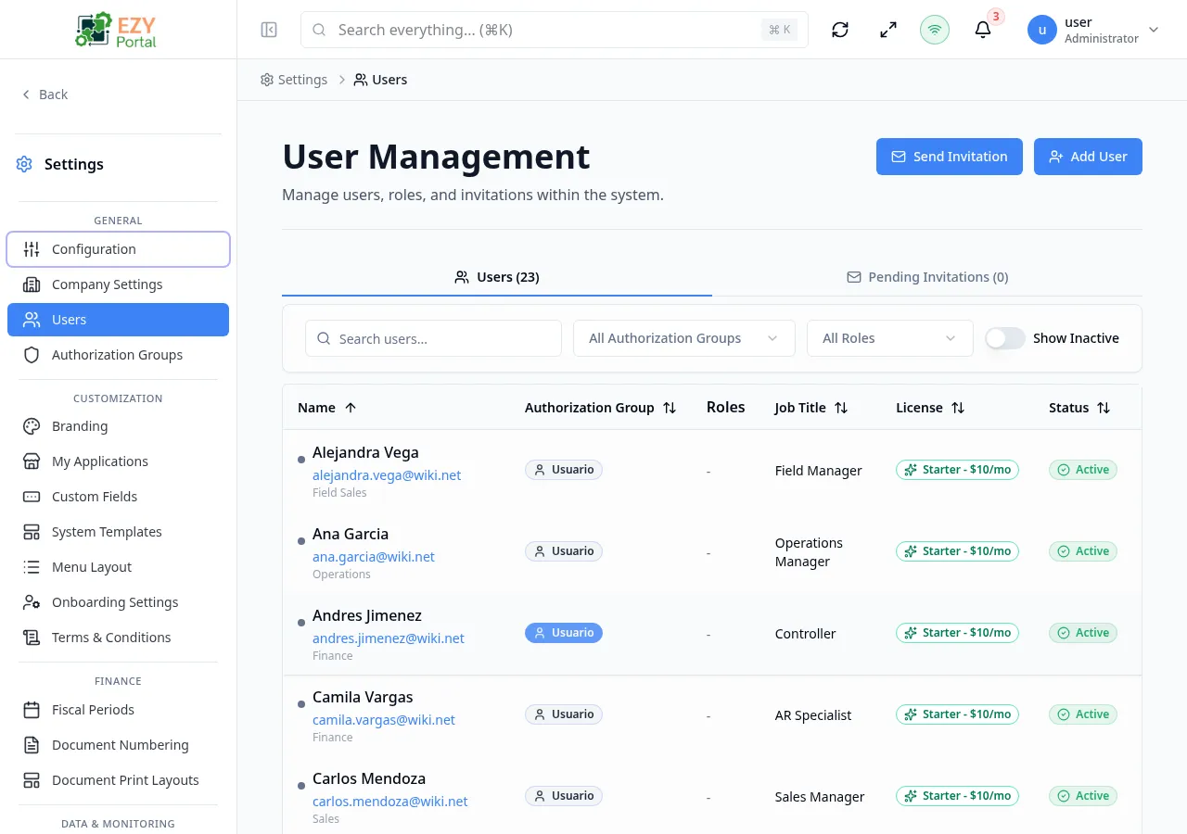Click the user avatar circle
Image resolution: width=1187 pixels, height=834 pixels.
coord(1042,30)
